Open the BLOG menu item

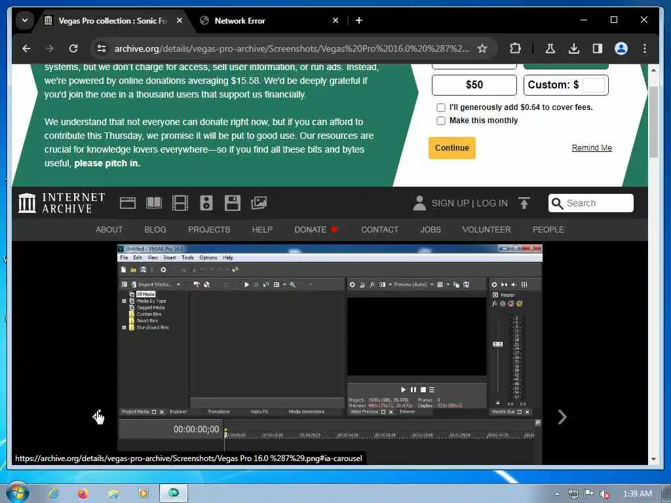(155, 230)
